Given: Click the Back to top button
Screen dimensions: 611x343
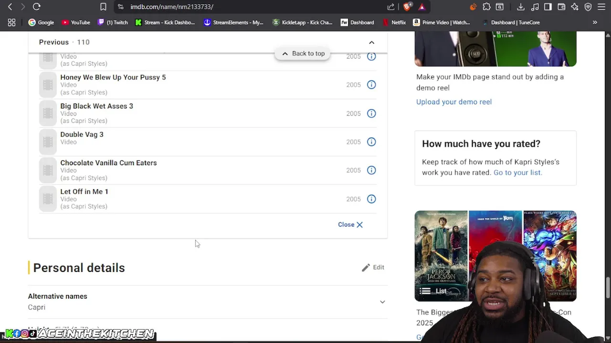Looking at the screenshot, I should pos(303,53).
